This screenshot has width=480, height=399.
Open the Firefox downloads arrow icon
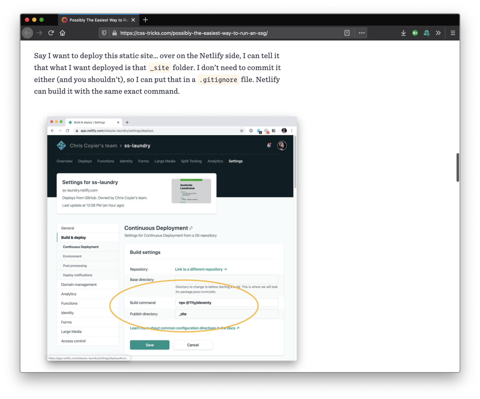pyautogui.click(x=403, y=33)
